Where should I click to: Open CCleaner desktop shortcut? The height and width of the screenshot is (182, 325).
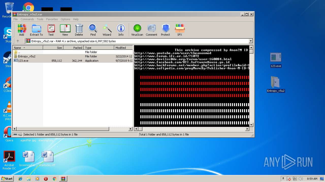[x=8, y=85]
